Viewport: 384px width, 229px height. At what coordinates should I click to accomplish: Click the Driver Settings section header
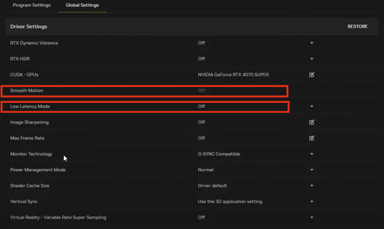click(x=29, y=26)
